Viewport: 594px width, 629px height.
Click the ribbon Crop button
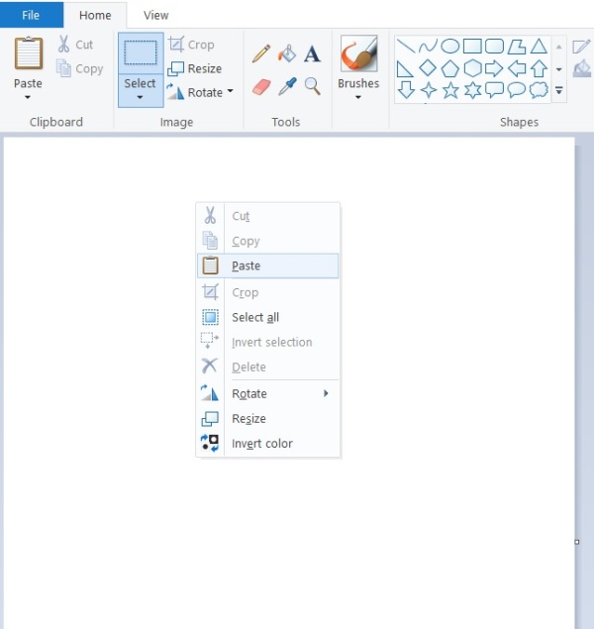[x=191, y=45]
